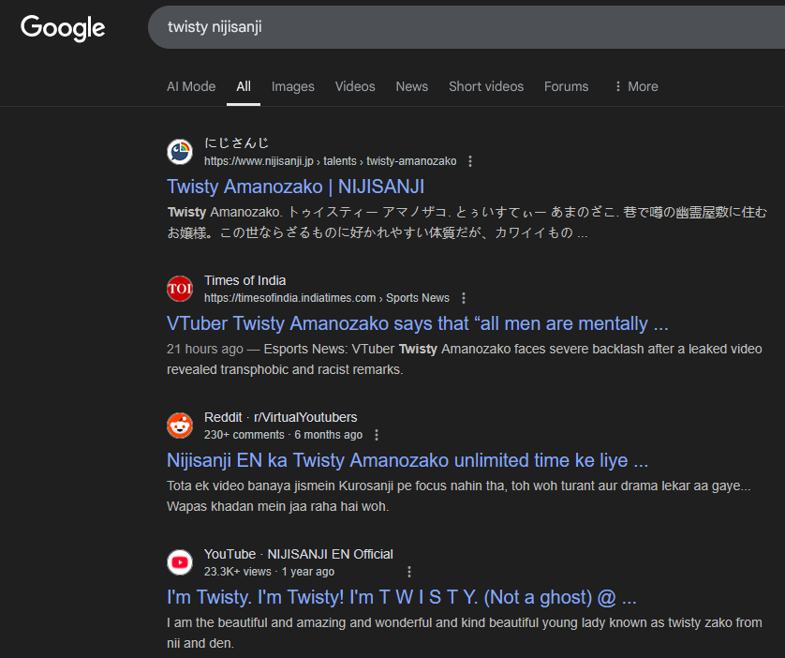
Task: Open the VTuber Twisty Amanozako says article
Action: 418,323
